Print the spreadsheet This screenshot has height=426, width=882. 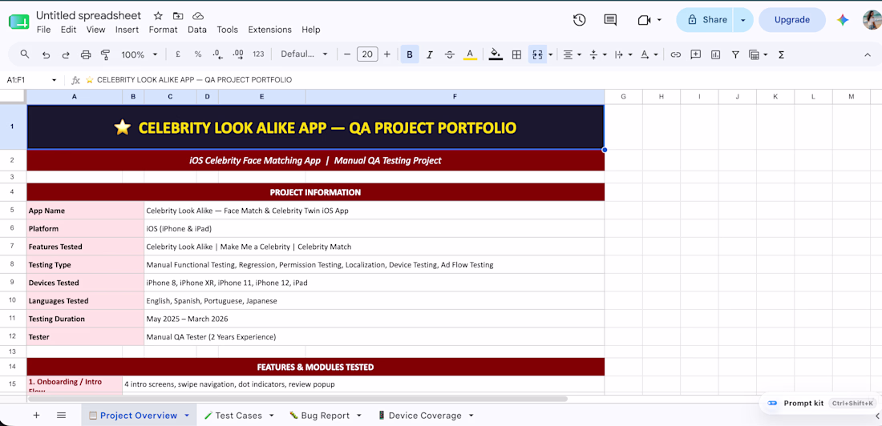tap(86, 54)
